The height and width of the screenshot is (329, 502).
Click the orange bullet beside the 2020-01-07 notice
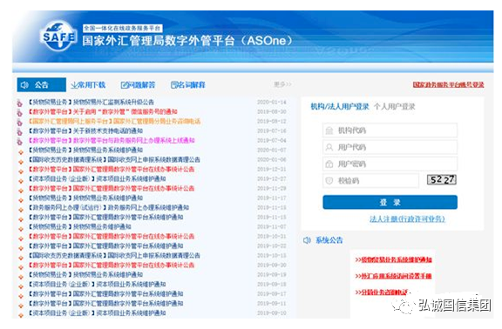pyautogui.click(x=21, y=152)
